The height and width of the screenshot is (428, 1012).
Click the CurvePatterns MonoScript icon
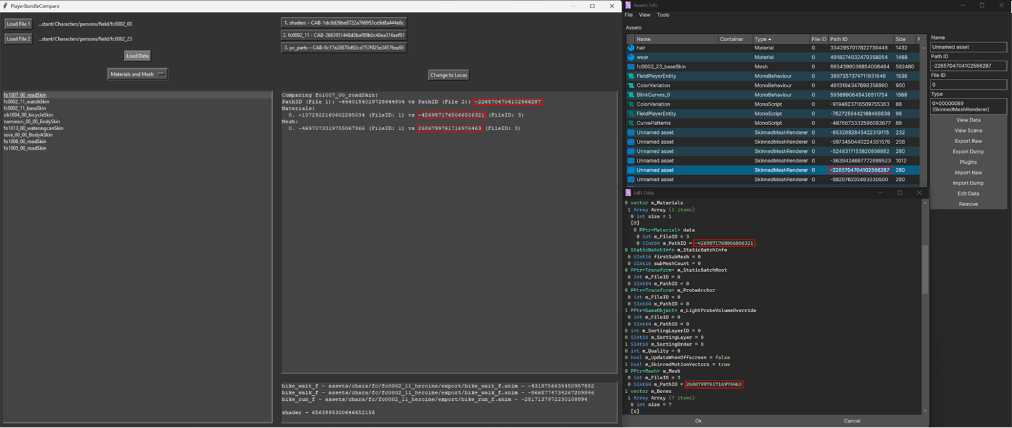pos(631,123)
